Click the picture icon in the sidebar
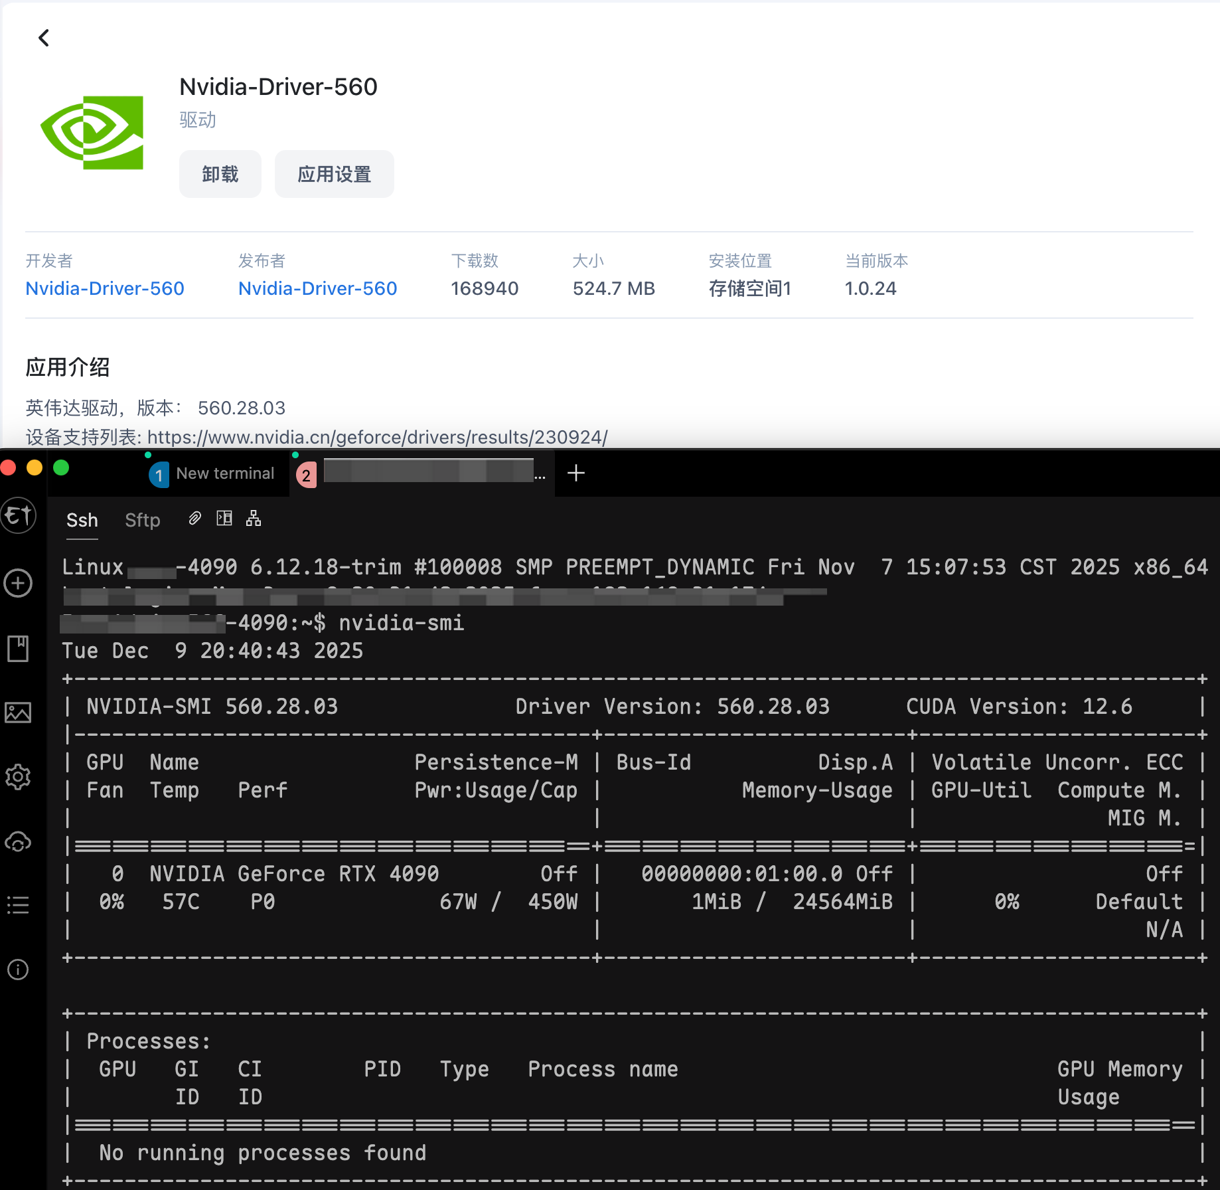This screenshot has height=1190, width=1220. coord(19,713)
